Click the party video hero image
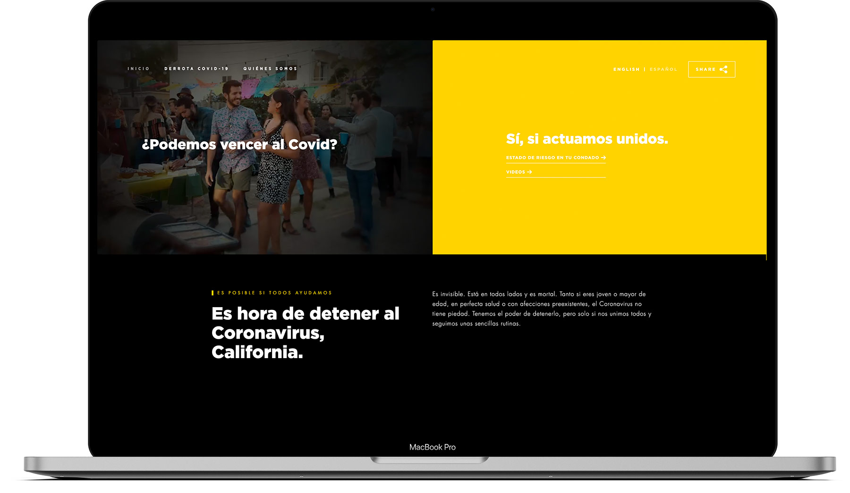850x493 pixels. (x=264, y=147)
